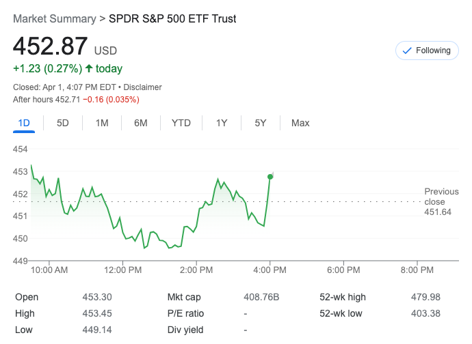Switch to the 1Y chart

(222, 123)
